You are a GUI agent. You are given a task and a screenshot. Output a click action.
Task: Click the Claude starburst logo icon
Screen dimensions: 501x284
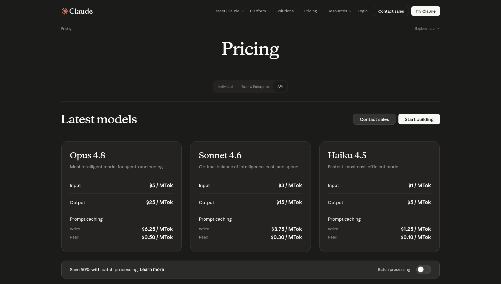point(65,11)
